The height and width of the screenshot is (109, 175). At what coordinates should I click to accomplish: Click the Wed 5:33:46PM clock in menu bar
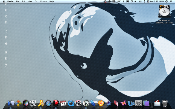(157, 1)
